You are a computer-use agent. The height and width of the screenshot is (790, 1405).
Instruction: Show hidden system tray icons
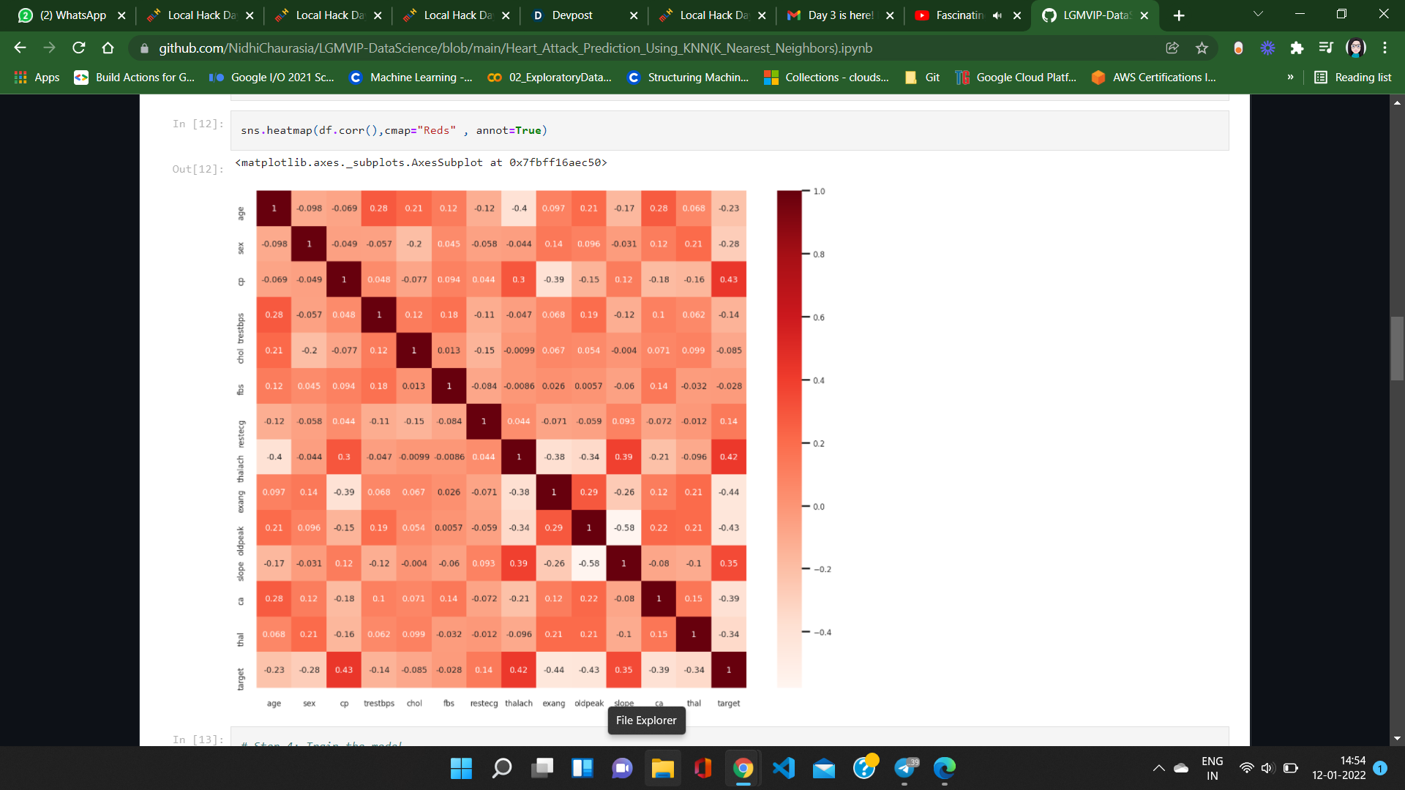(x=1158, y=768)
